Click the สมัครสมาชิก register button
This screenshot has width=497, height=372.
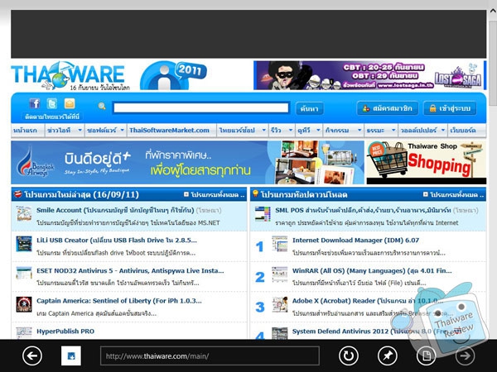tap(388, 108)
